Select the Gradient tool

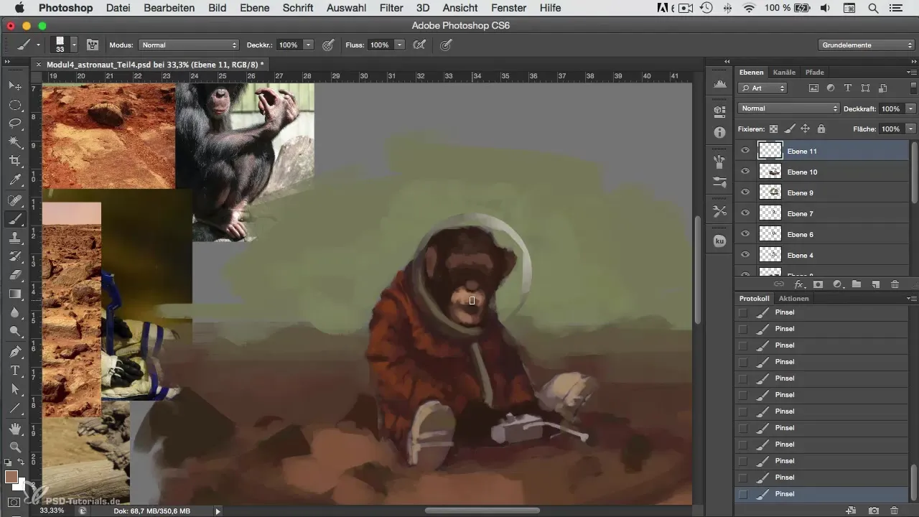point(14,294)
